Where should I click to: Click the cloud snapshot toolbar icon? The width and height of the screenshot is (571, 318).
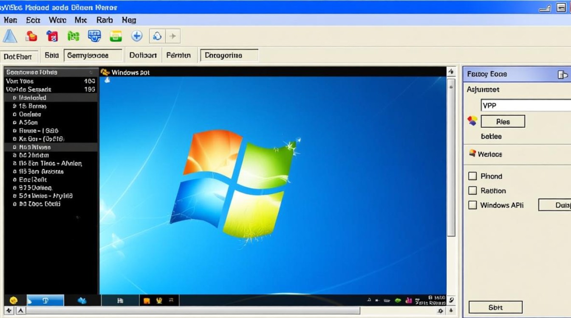[158, 36]
